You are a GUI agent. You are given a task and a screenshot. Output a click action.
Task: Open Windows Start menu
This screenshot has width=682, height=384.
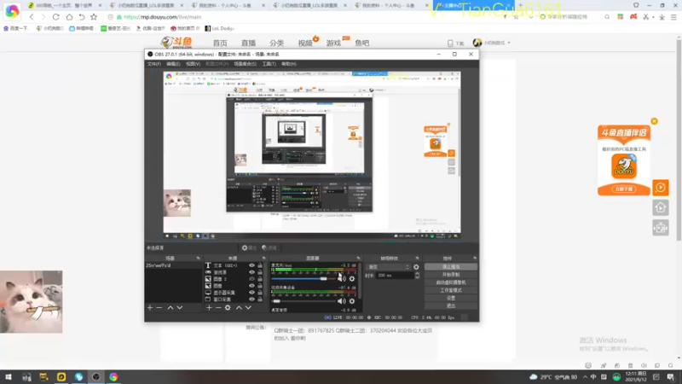pos(9,377)
